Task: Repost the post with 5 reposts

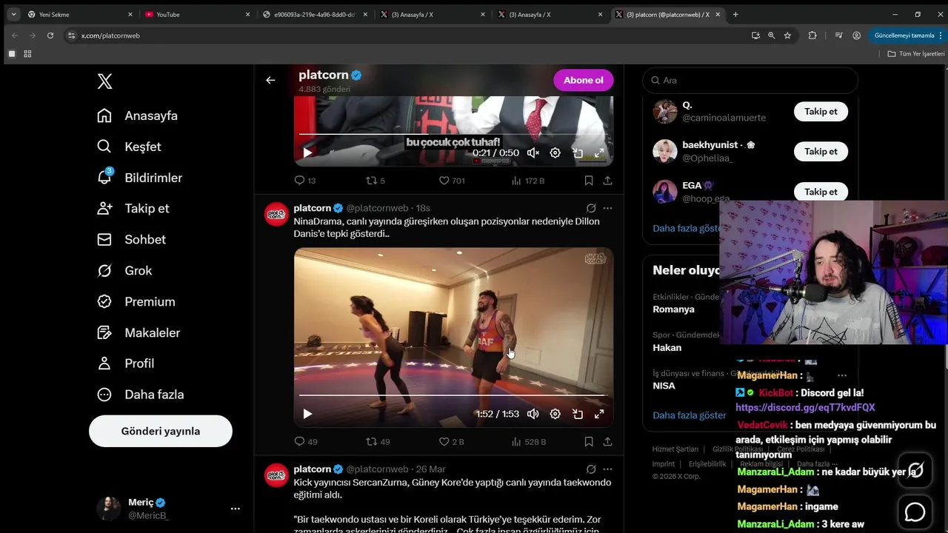Action: 375,181
